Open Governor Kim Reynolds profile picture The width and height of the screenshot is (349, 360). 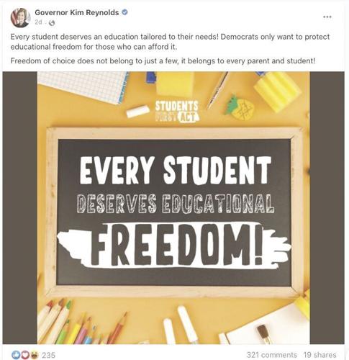pos(20,18)
